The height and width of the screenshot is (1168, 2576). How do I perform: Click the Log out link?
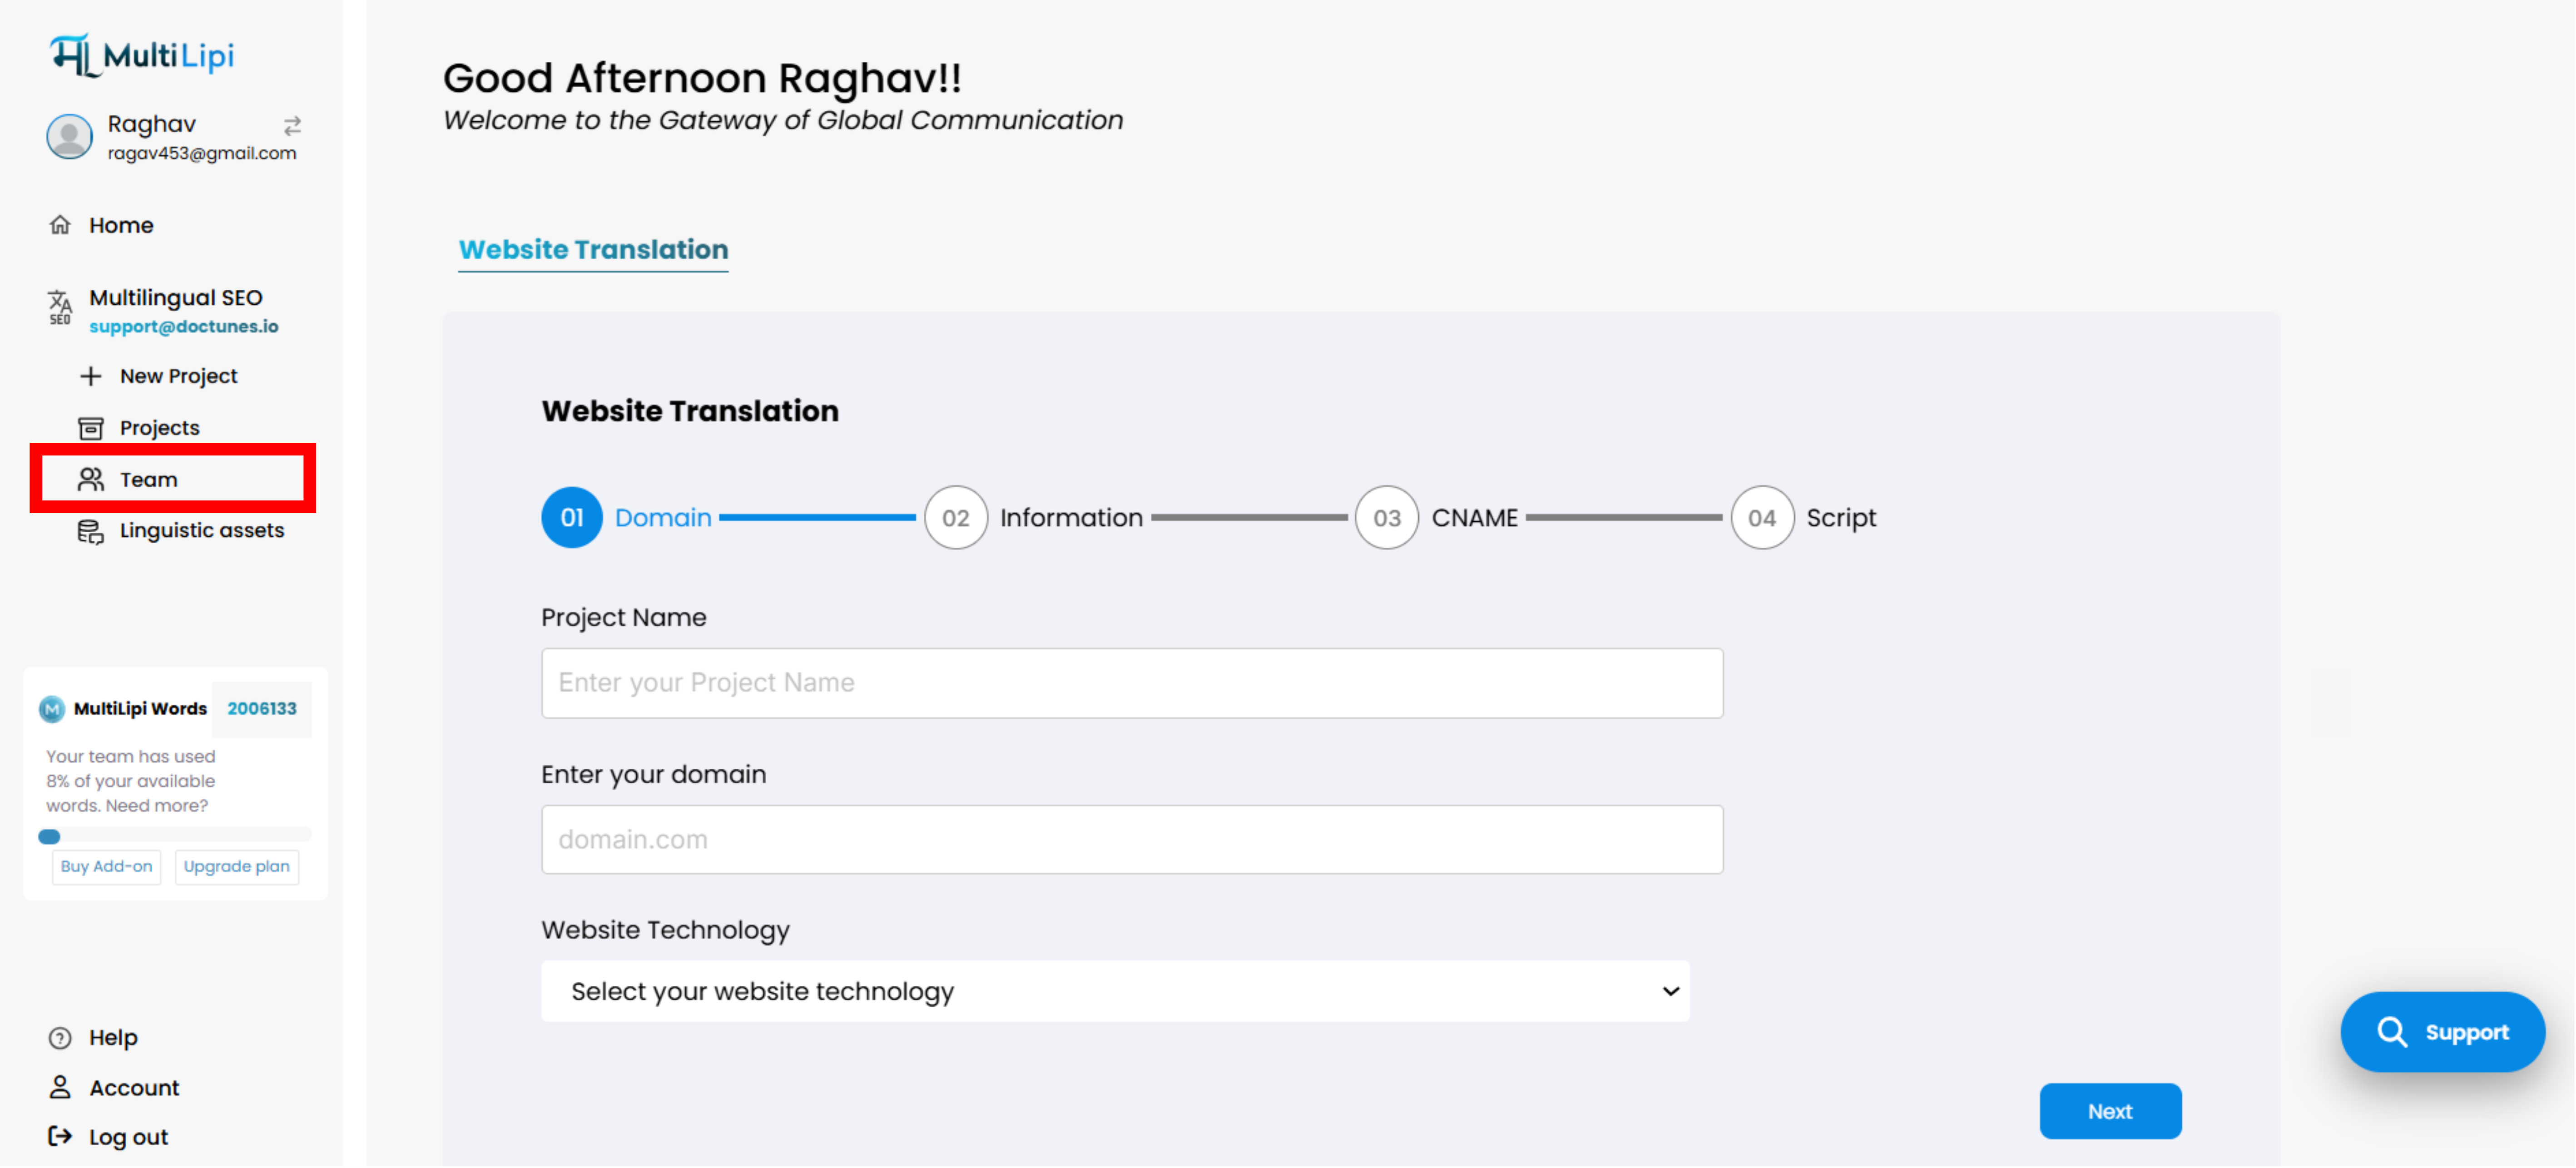(x=128, y=1137)
